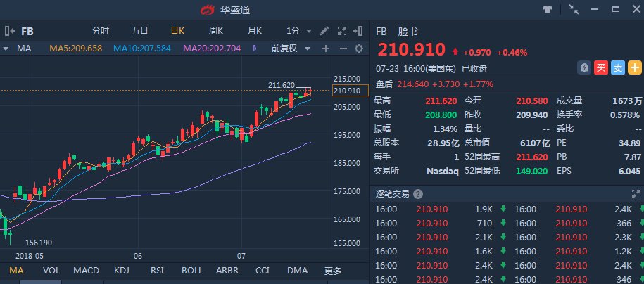
Task: Shrink the window with the compress arrows icon
Action: pyautogui.click(x=574, y=9)
